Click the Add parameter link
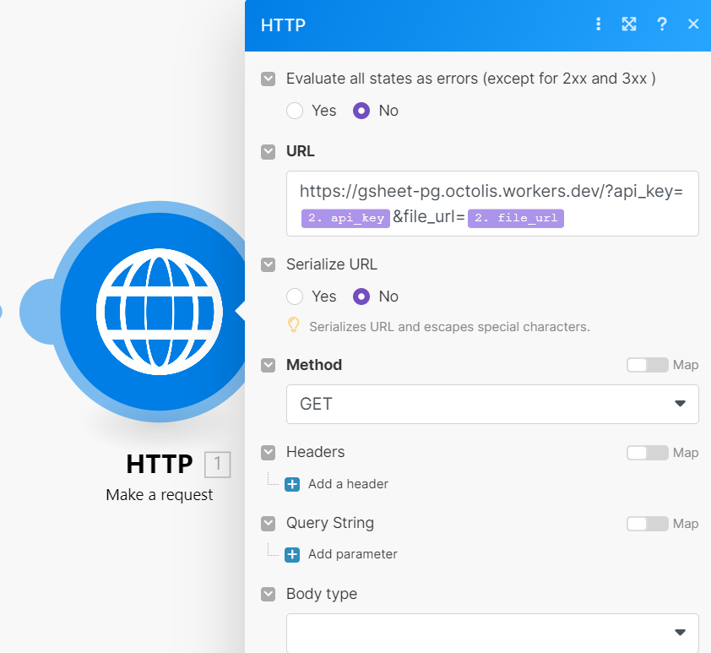The image size is (711, 653). pyautogui.click(x=353, y=554)
